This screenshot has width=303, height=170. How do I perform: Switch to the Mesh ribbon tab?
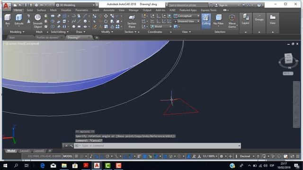[x=53, y=10]
